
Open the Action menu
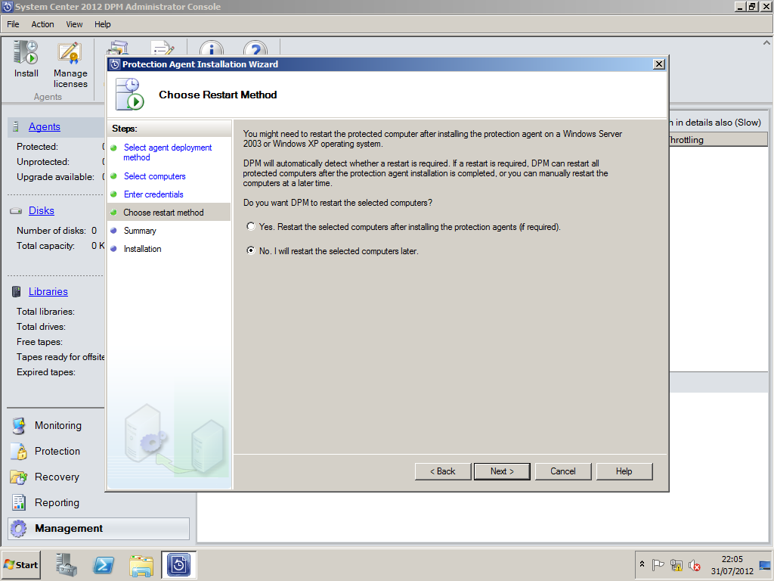[x=42, y=24]
